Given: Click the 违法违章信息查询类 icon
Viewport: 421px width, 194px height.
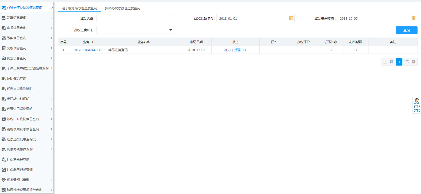Looking at the screenshot, I should pyautogui.click(x=4, y=139).
